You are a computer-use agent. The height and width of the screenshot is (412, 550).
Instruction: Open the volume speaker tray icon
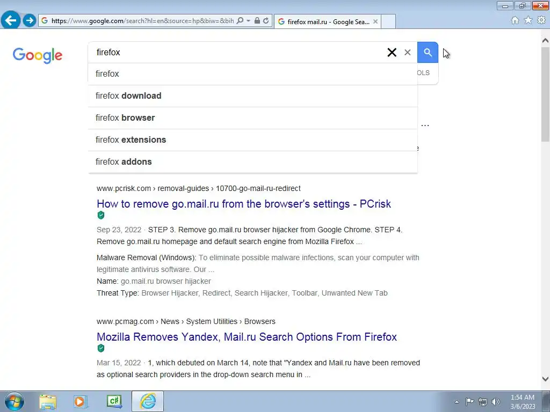(496, 402)
